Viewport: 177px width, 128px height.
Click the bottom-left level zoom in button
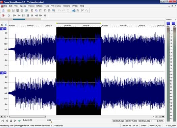click(1, 117)
